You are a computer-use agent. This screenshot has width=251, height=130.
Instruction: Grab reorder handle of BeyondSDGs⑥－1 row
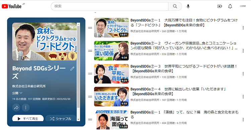coord(90,120)
